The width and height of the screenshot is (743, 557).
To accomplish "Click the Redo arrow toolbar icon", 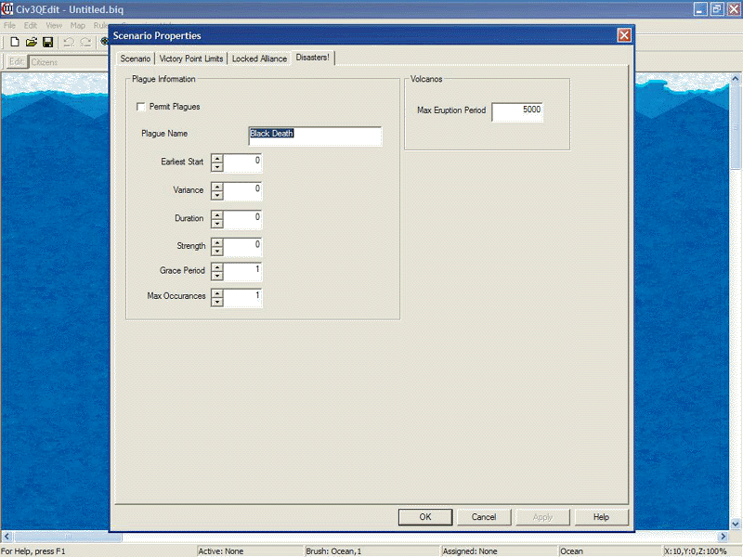I will [x=85, y=42].
